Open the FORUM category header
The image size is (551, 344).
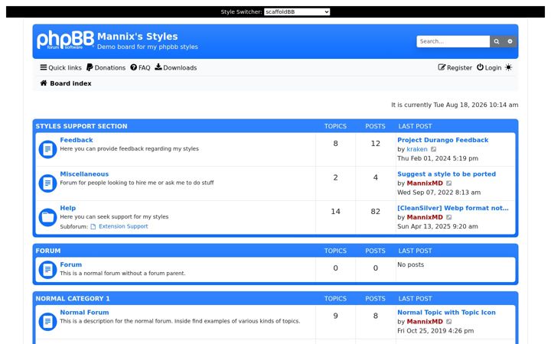[x=48, y=251]
